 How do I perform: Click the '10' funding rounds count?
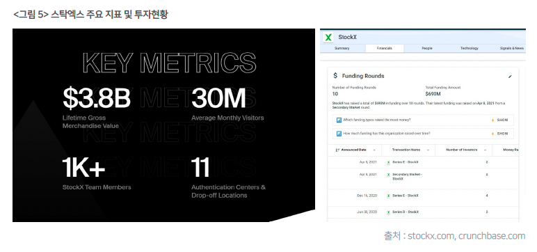(x=335, y=94)
